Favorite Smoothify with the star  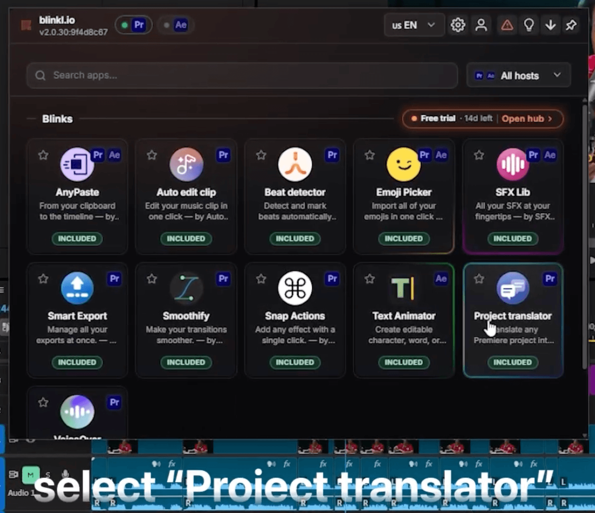pos(152,278)
